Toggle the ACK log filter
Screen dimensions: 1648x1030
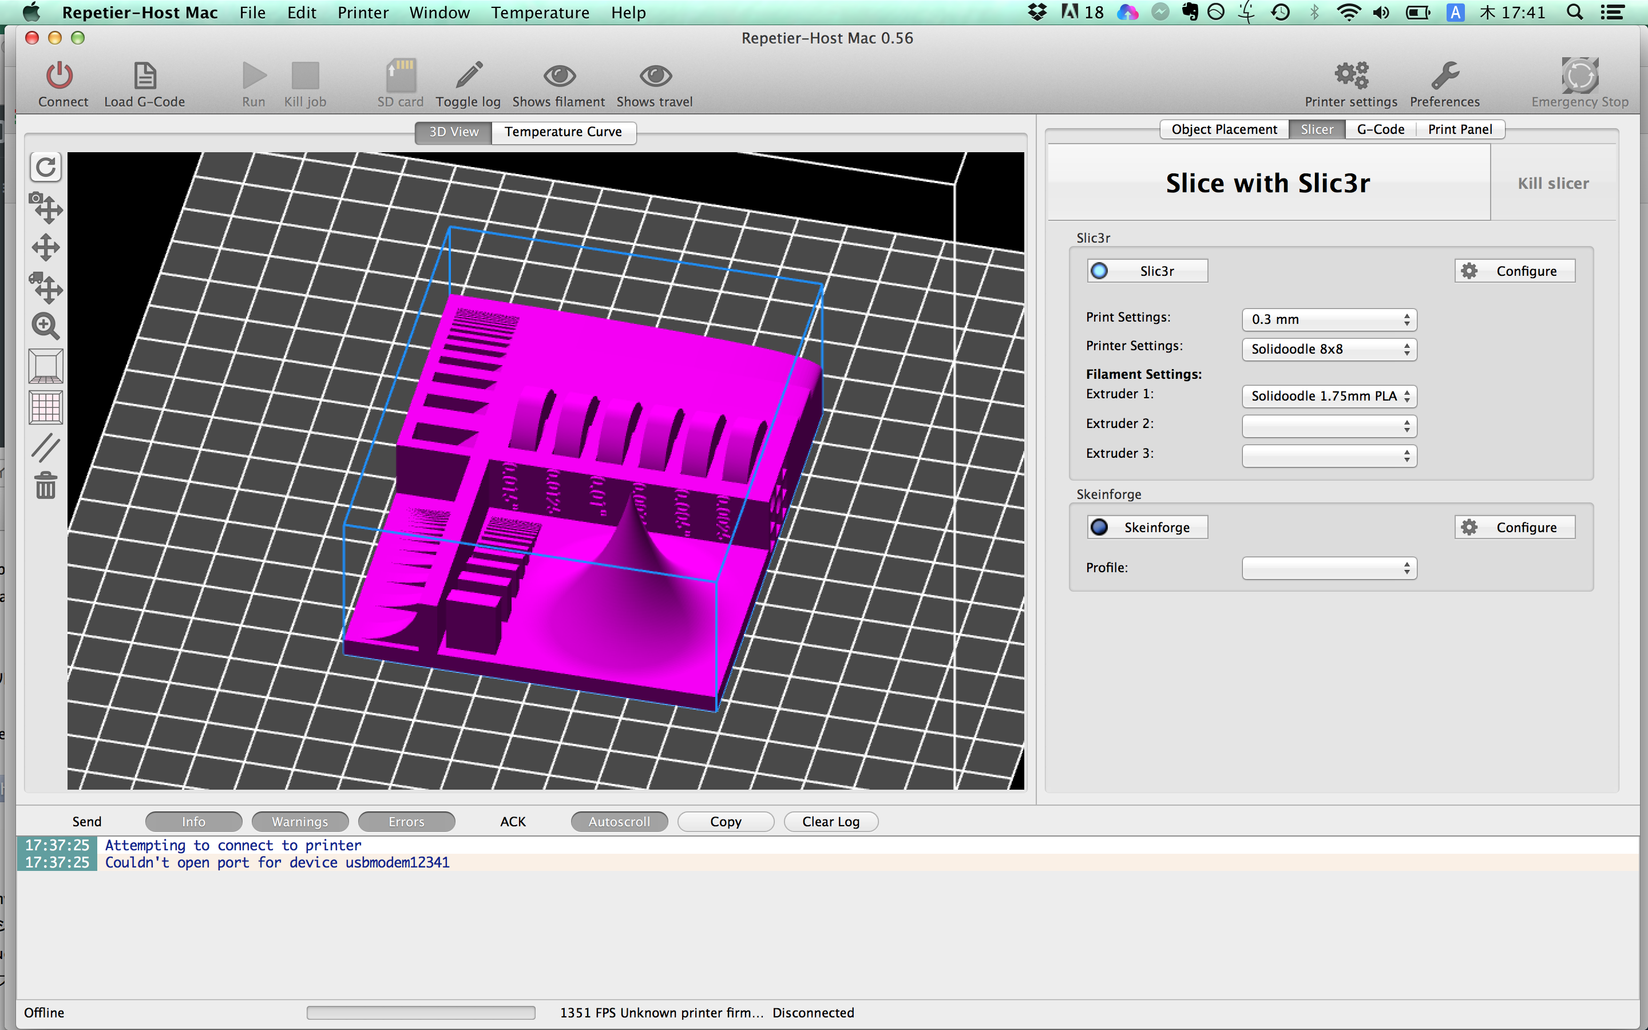[x=513, y=822]
